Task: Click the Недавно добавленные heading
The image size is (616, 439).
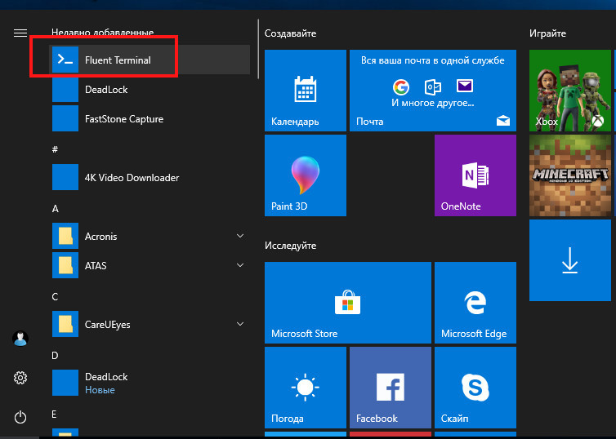Action: click(103, 32)
